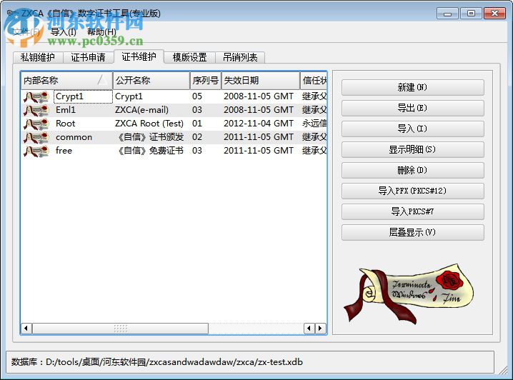
Task: Click the 《自信》免费证书 public name cell
Action: (x=150, y=151)
